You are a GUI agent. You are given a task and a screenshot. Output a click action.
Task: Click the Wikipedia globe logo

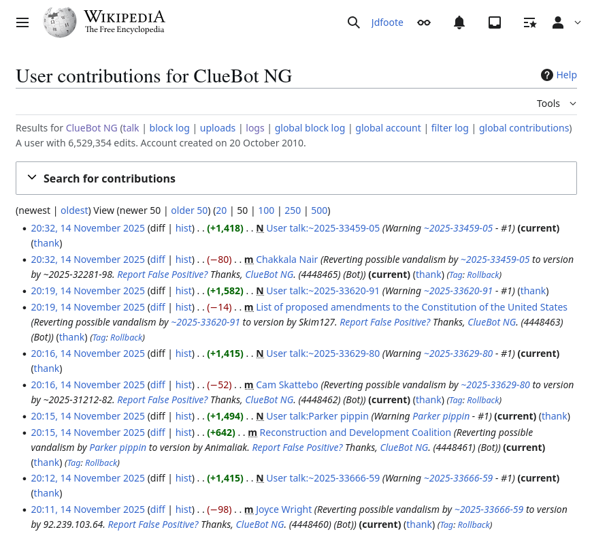(x=60, y=22)
